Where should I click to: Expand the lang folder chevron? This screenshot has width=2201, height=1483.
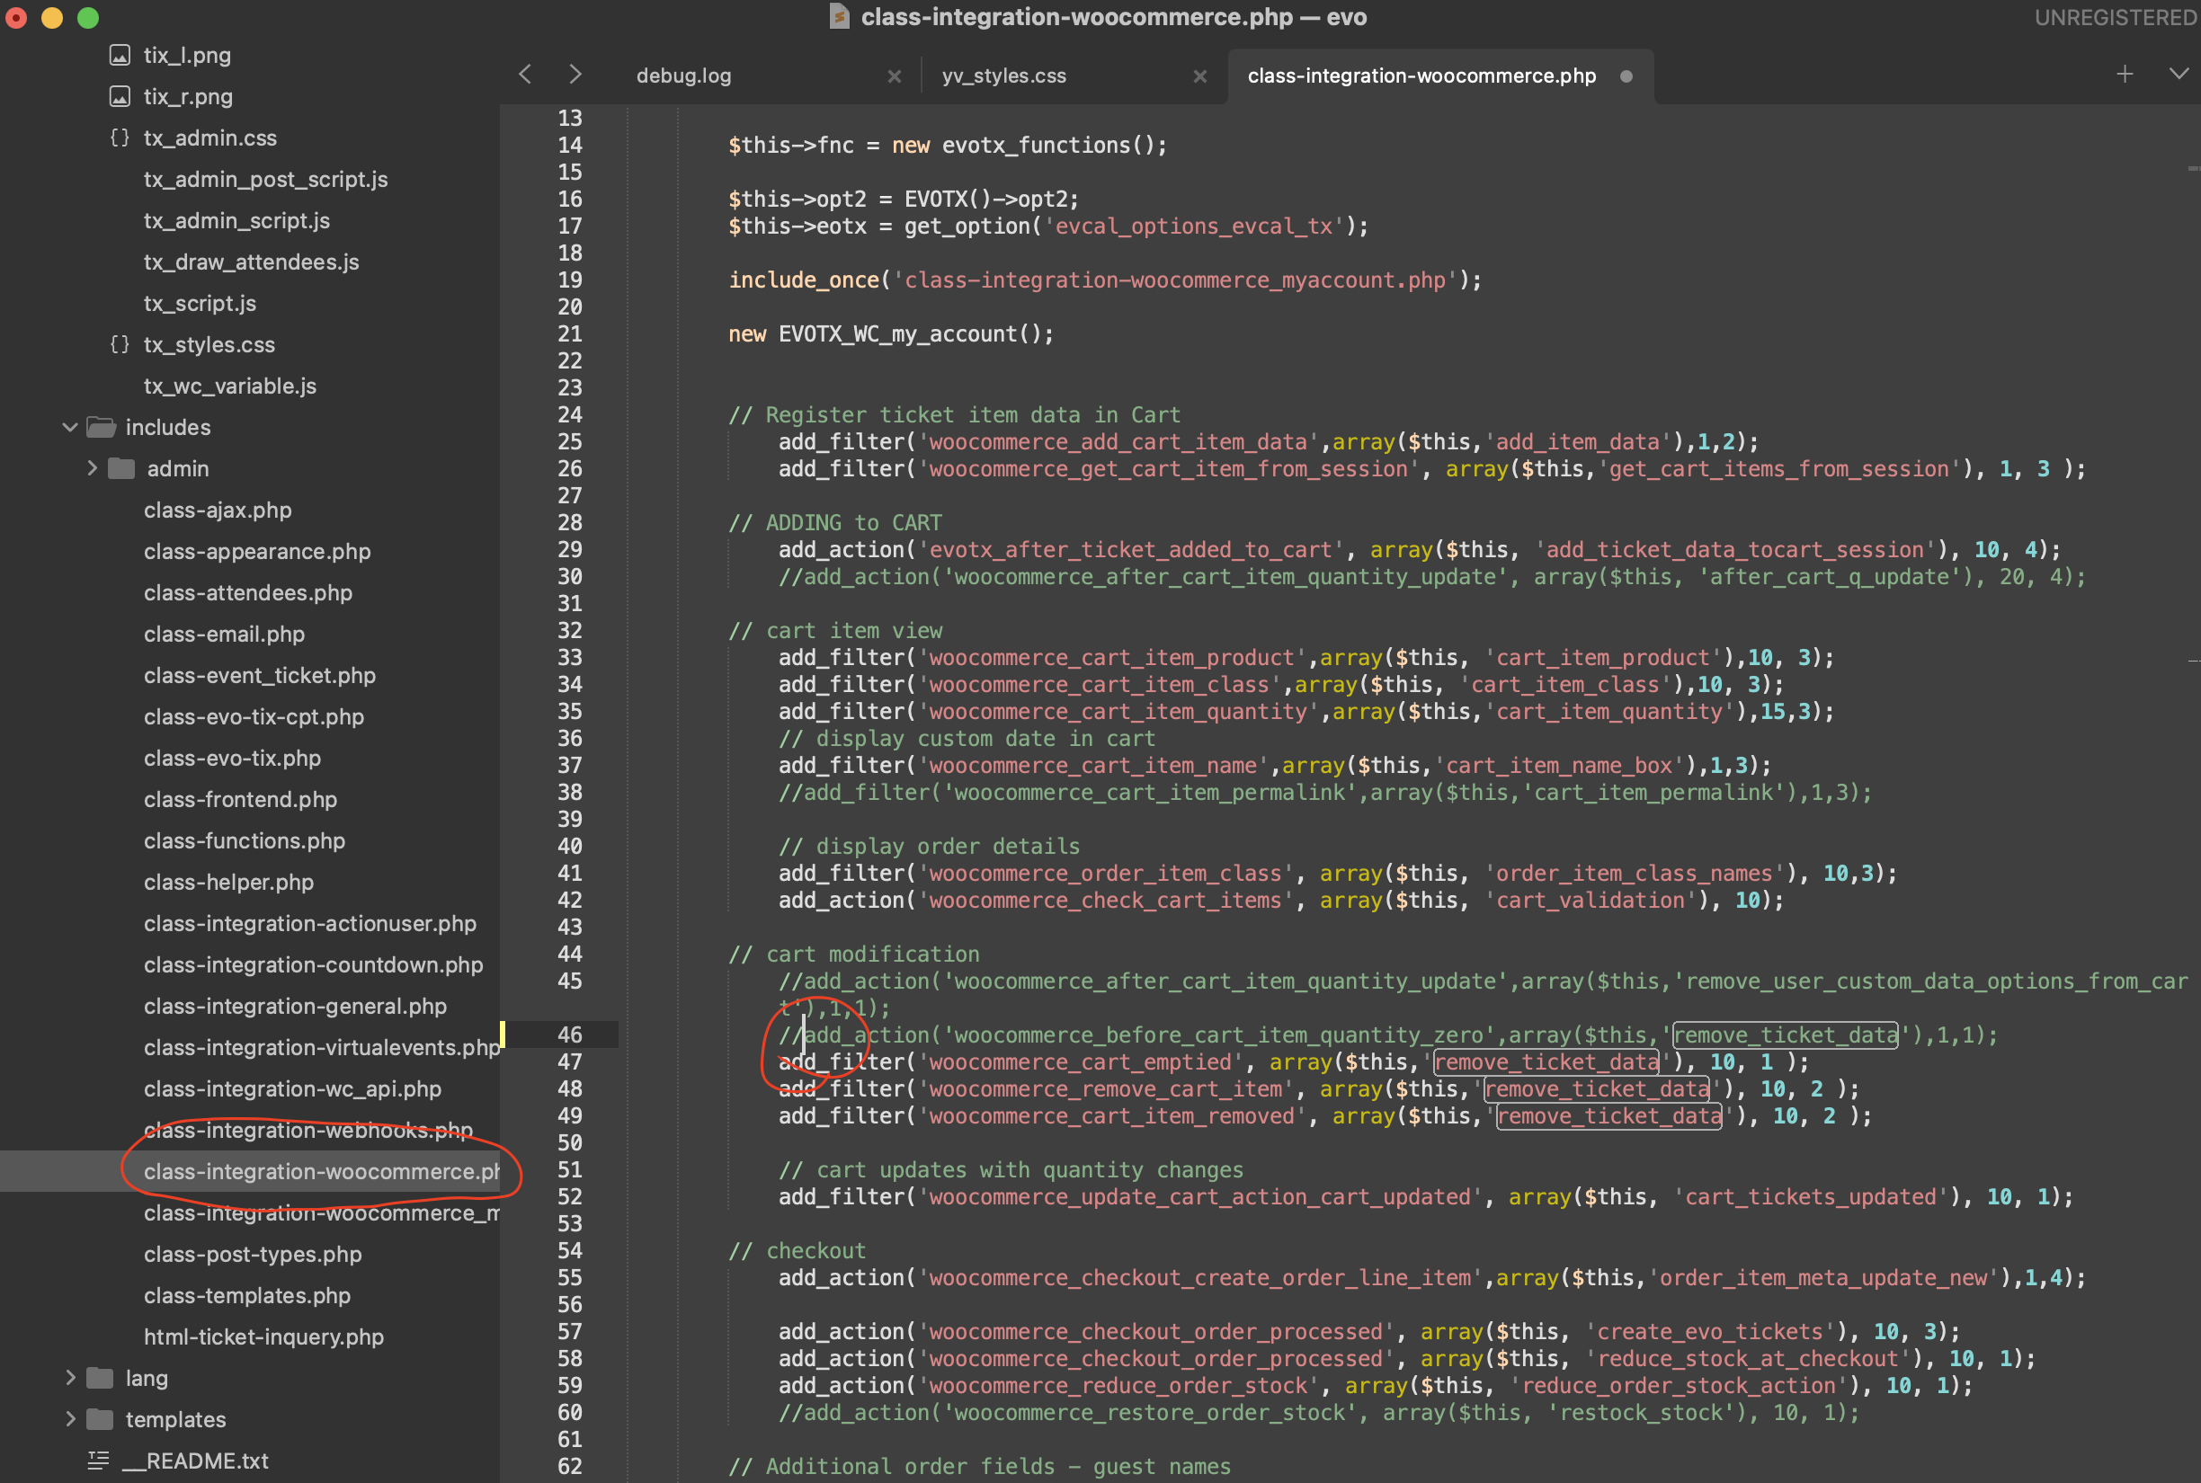pos(70,1378)
